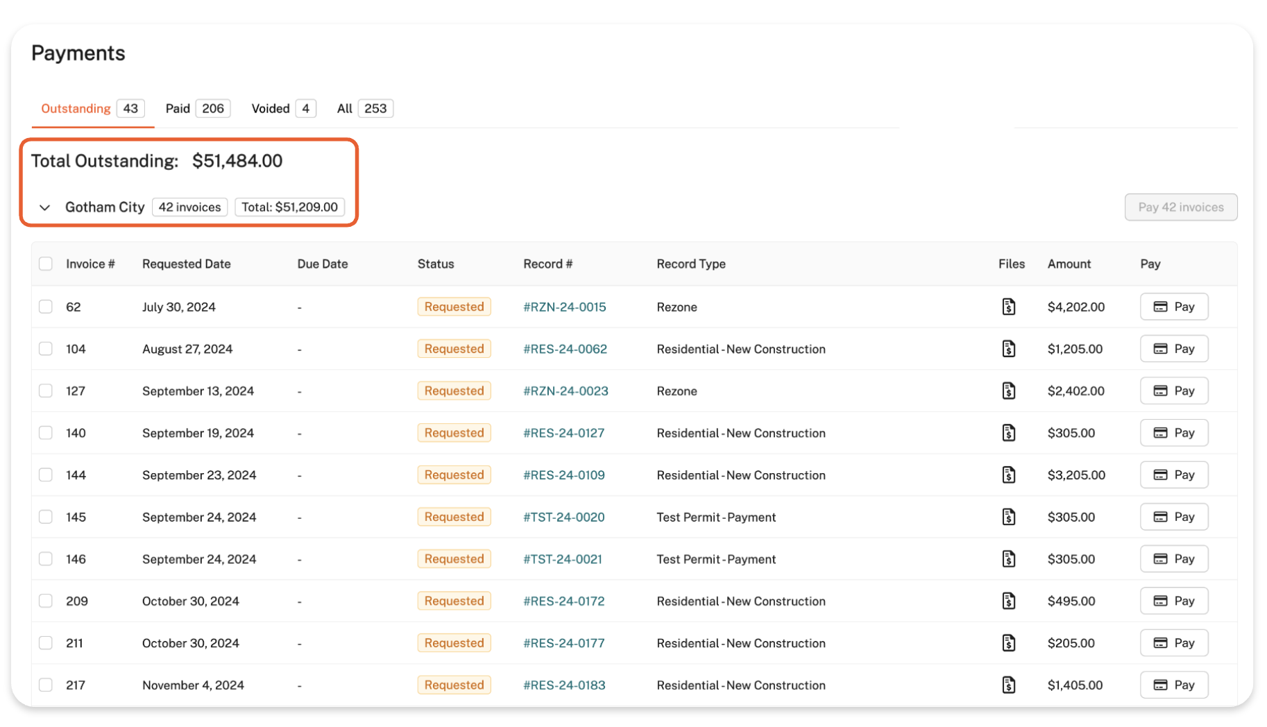This screenshot has height=727, width=1267.
Task: Show the All payments tab
Action: click(364, 108)
